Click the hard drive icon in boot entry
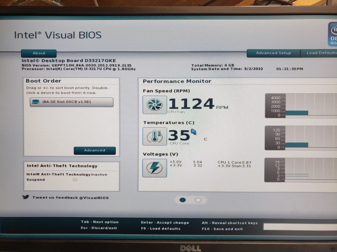Screen dimensions: 337x252 click(36, 102)
